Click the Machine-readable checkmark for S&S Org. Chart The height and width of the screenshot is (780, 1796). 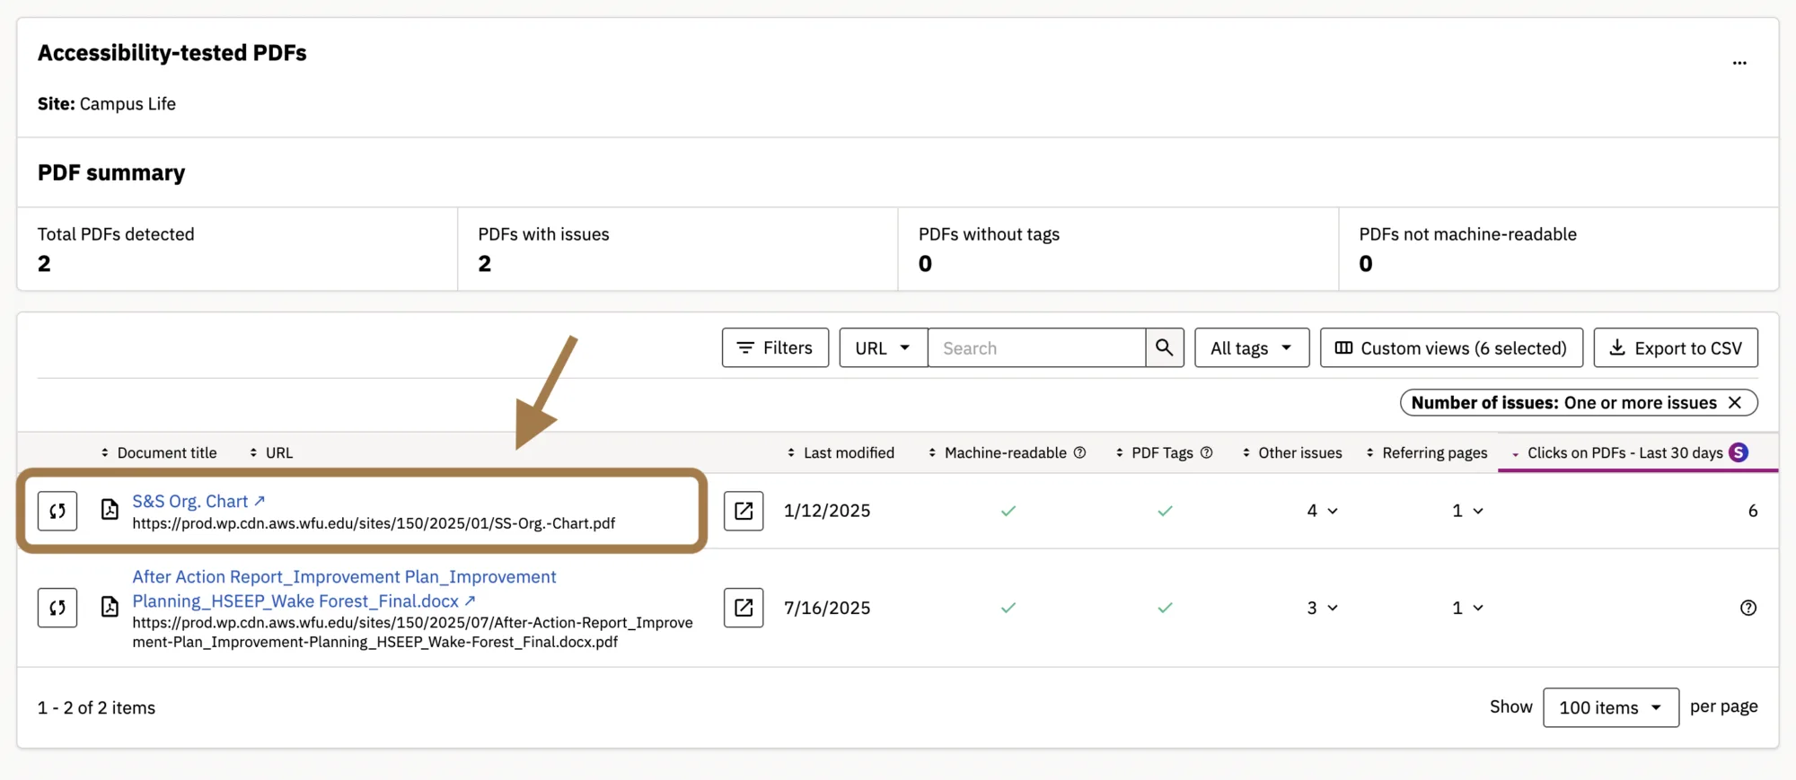[1008, 511]
